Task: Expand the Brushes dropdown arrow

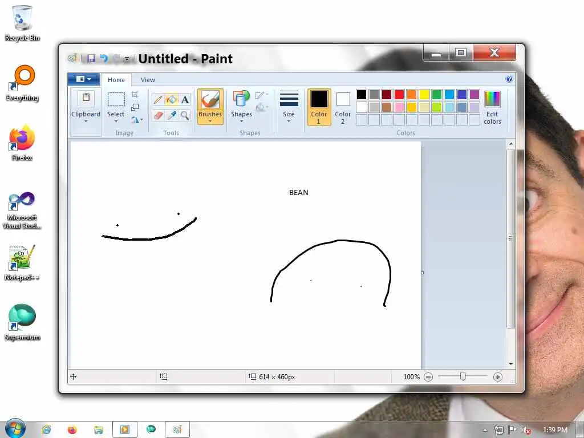Action: 210,121
